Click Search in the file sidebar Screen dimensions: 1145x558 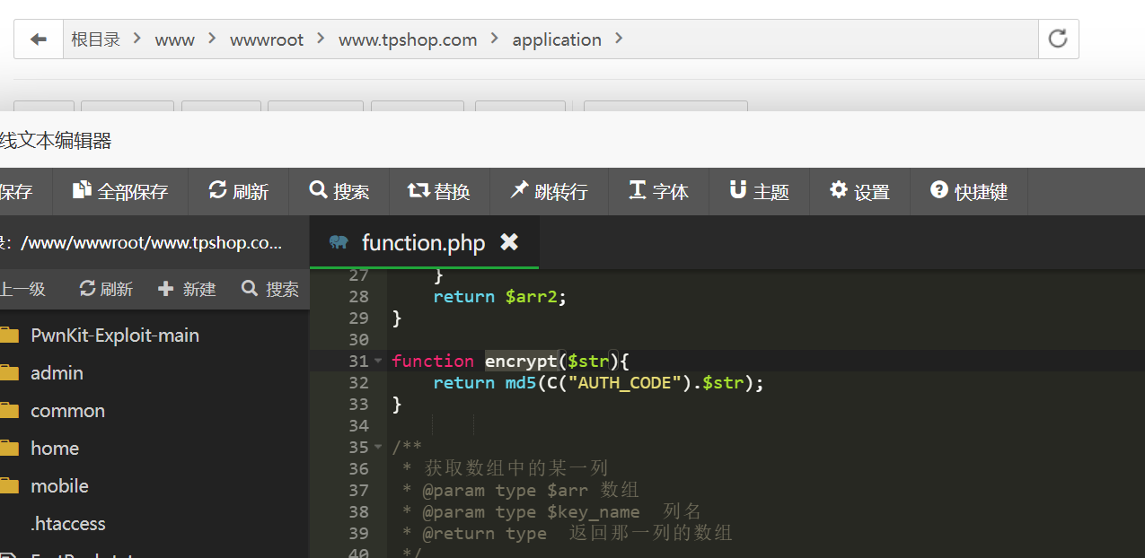[x=270, y=289]
